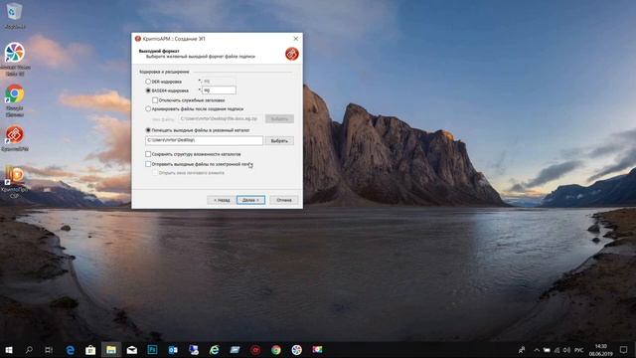This screenshot has height=358, width=636.
Task: Switch input language via РУС indicator
Action: (578, 350)
